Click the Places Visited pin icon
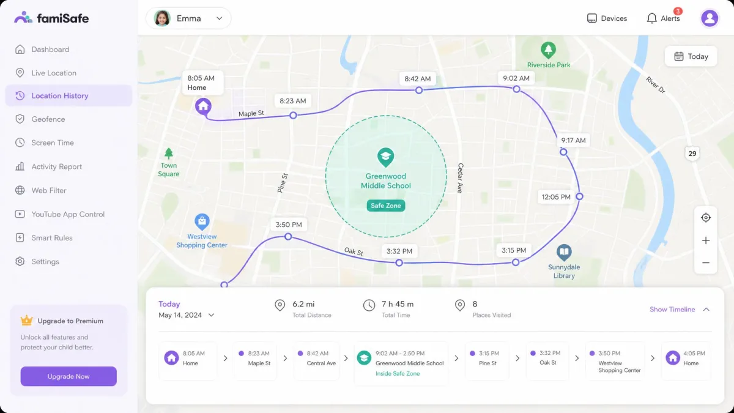 point(460,305)
